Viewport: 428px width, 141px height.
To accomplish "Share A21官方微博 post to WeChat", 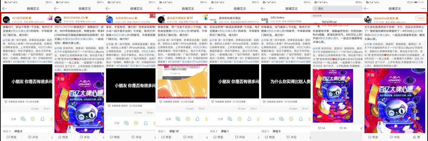I will click(x=23, y=119).
